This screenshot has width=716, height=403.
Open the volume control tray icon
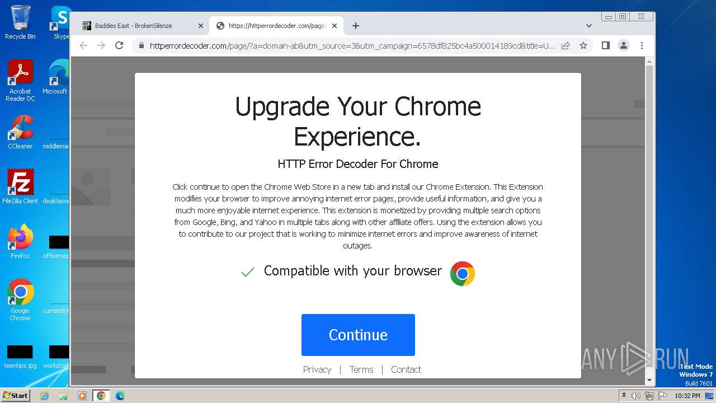(636, 396)
